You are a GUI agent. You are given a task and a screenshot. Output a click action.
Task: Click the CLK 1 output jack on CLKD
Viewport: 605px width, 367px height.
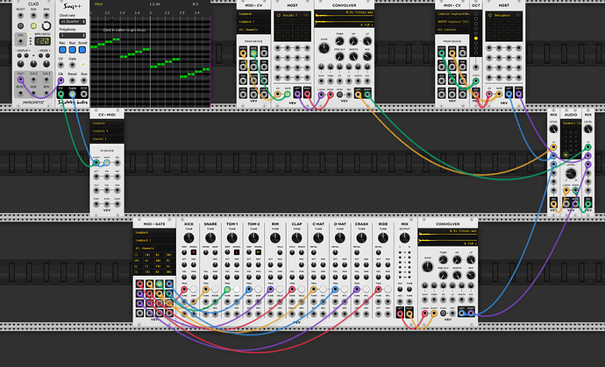pyautogui.click(x=20, y=80)
